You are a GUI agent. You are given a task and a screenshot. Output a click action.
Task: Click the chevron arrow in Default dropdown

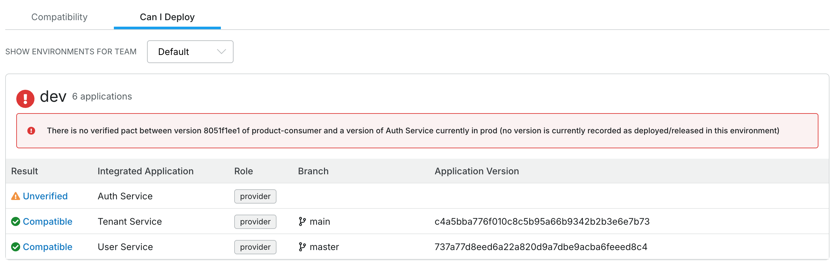point(221,52)
